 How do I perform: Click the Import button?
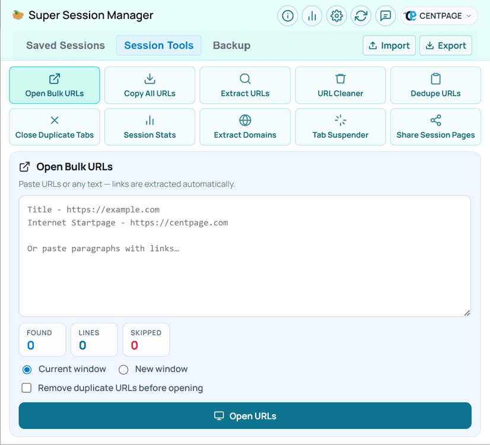389,45
